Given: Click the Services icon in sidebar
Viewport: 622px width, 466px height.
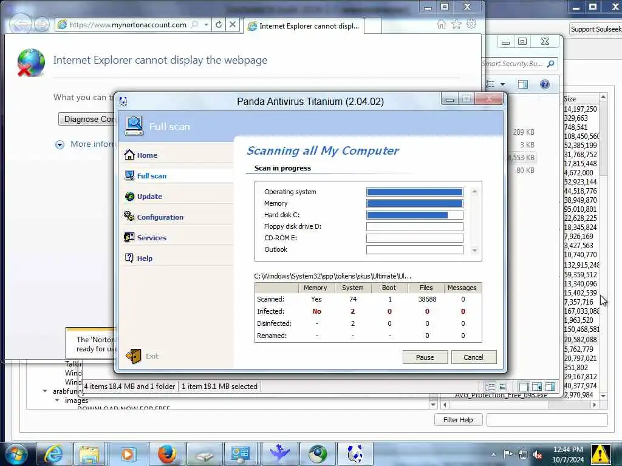Looking at the screenshot, I should (x=129, y=237).
